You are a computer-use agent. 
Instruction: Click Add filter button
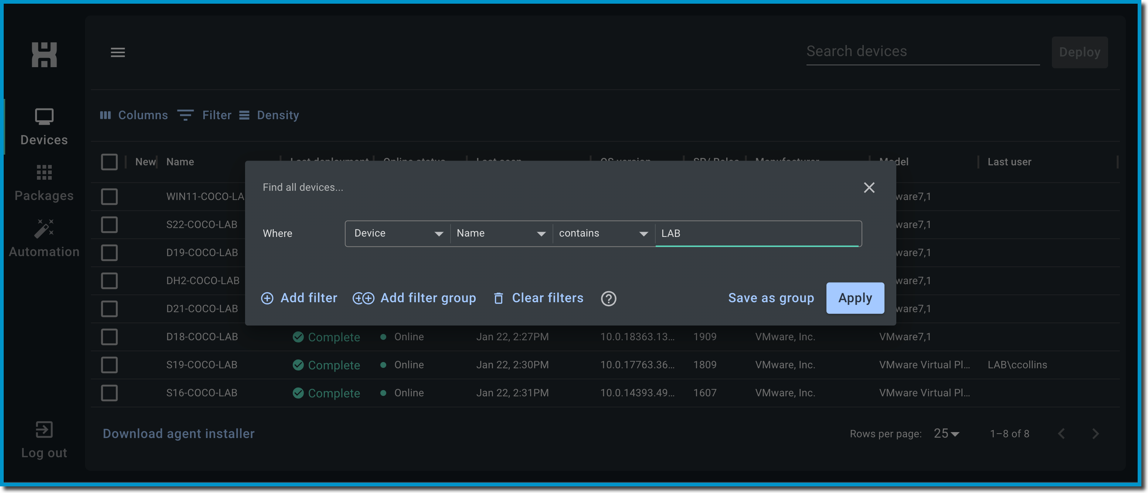(299, 298)
